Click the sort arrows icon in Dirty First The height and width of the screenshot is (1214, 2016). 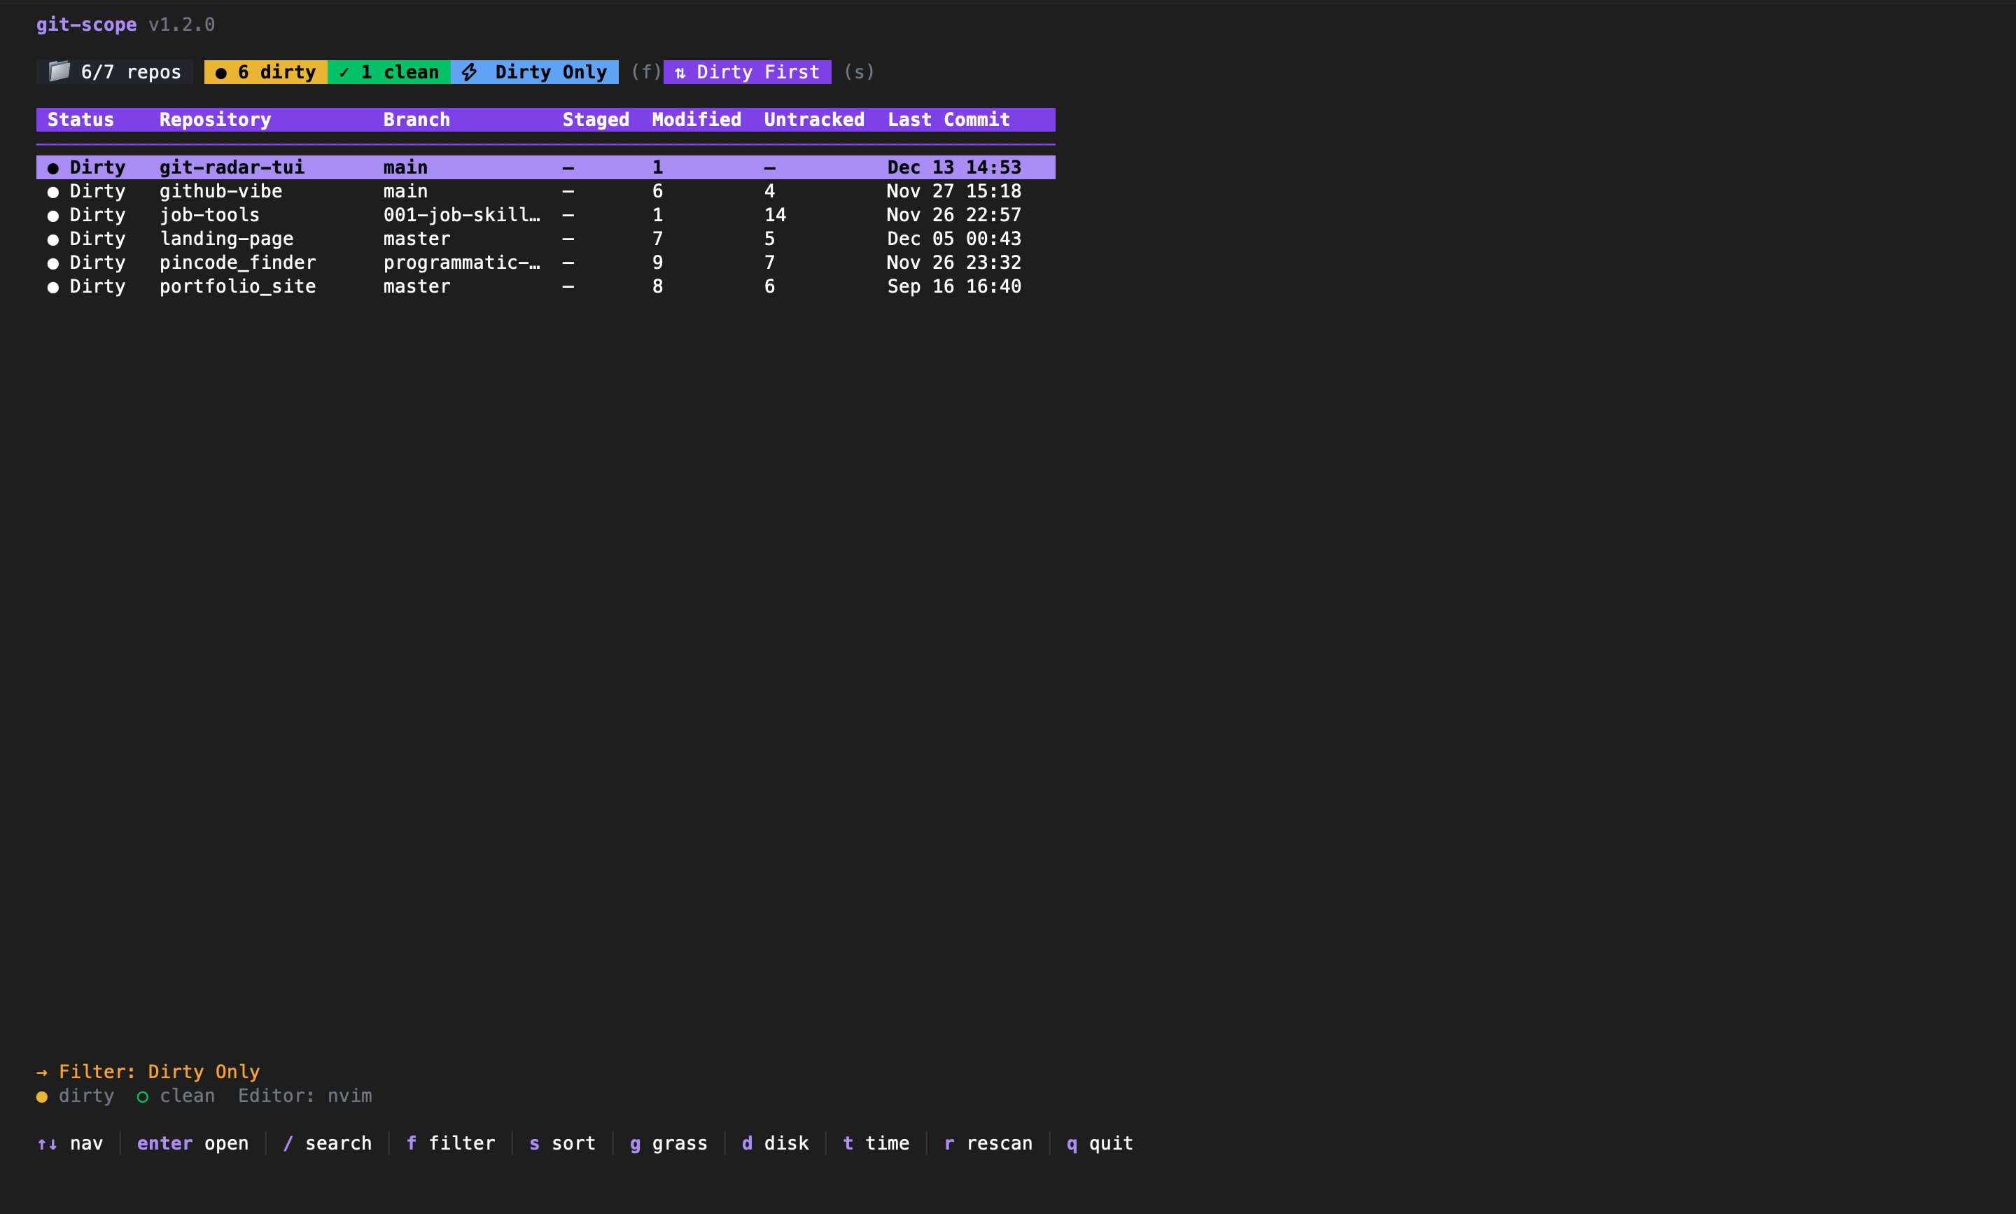pyautogui.click(x=680, y=73)
